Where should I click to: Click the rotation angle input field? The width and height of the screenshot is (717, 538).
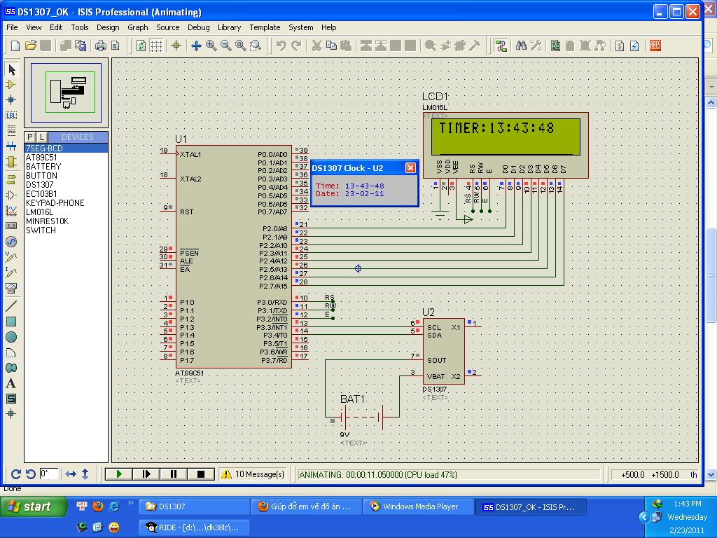pyautogui.click(x=48, y=474)
